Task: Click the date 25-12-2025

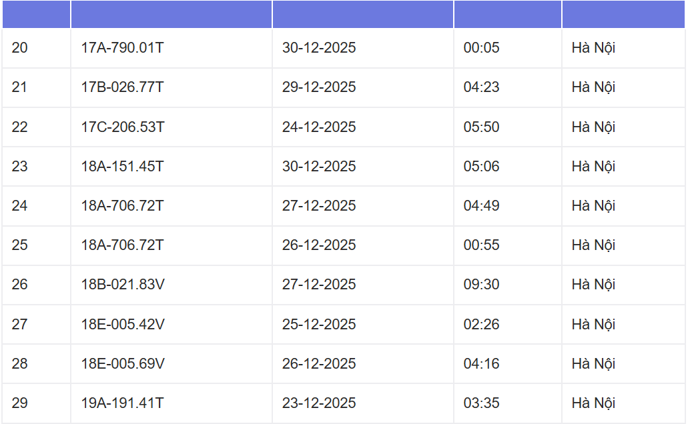Action: pos(319,324)
